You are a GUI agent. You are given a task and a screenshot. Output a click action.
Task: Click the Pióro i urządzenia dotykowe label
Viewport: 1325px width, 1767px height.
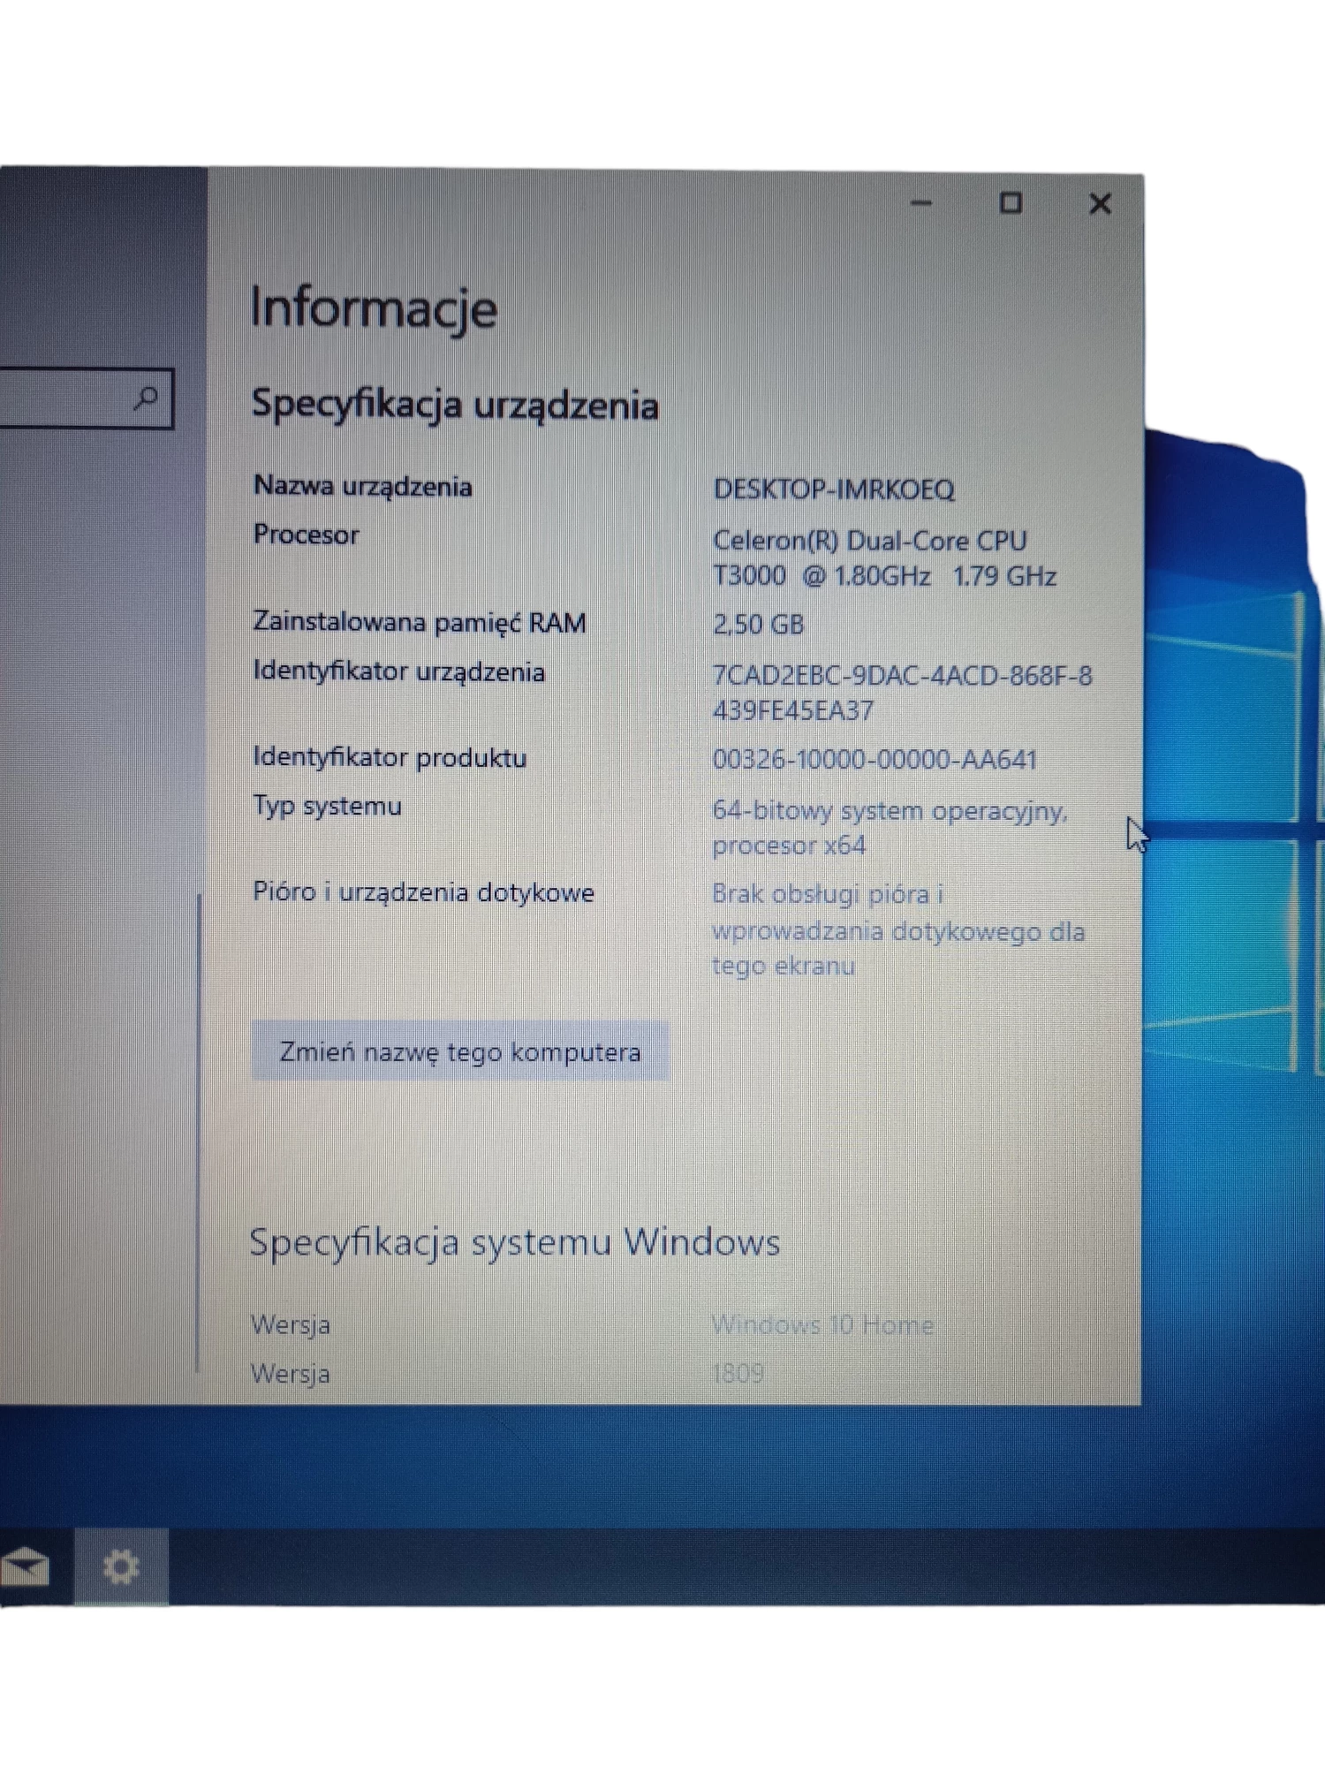pyautogui.click(x=423, y=892)
